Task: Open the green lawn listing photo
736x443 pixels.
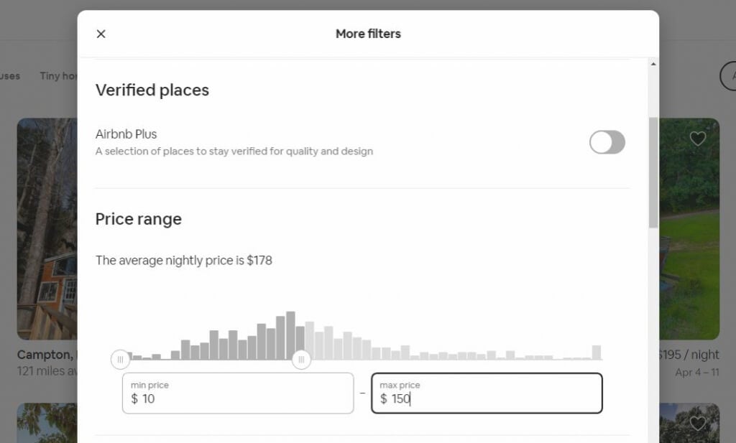Action: click(x=689, y=237)
